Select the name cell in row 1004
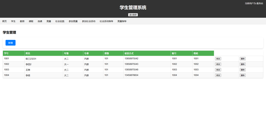 point(44,75)
